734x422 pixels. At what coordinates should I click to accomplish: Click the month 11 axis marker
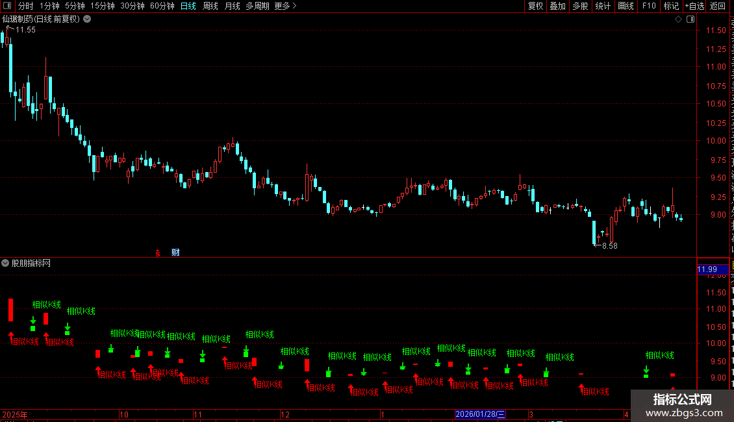click(x=198, y=415)
